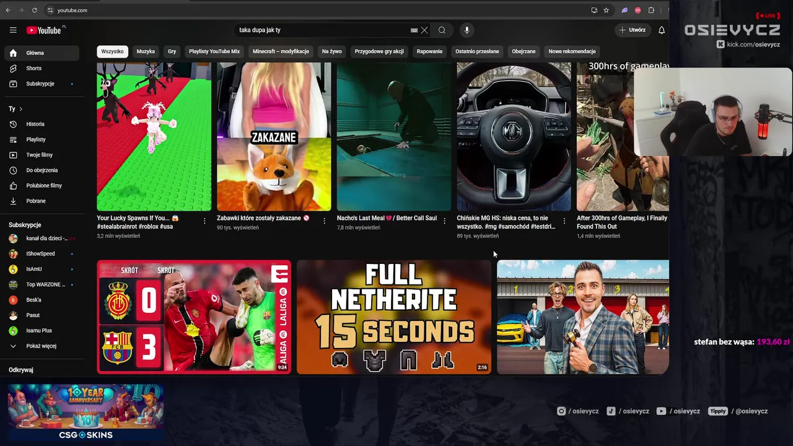Open Pobrane downloads

tap(42, 201)
